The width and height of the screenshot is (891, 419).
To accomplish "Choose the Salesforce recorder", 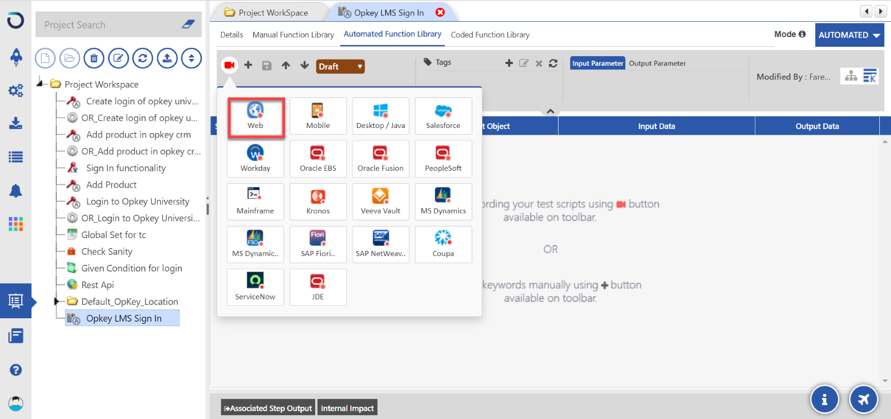I will [443, 116].
